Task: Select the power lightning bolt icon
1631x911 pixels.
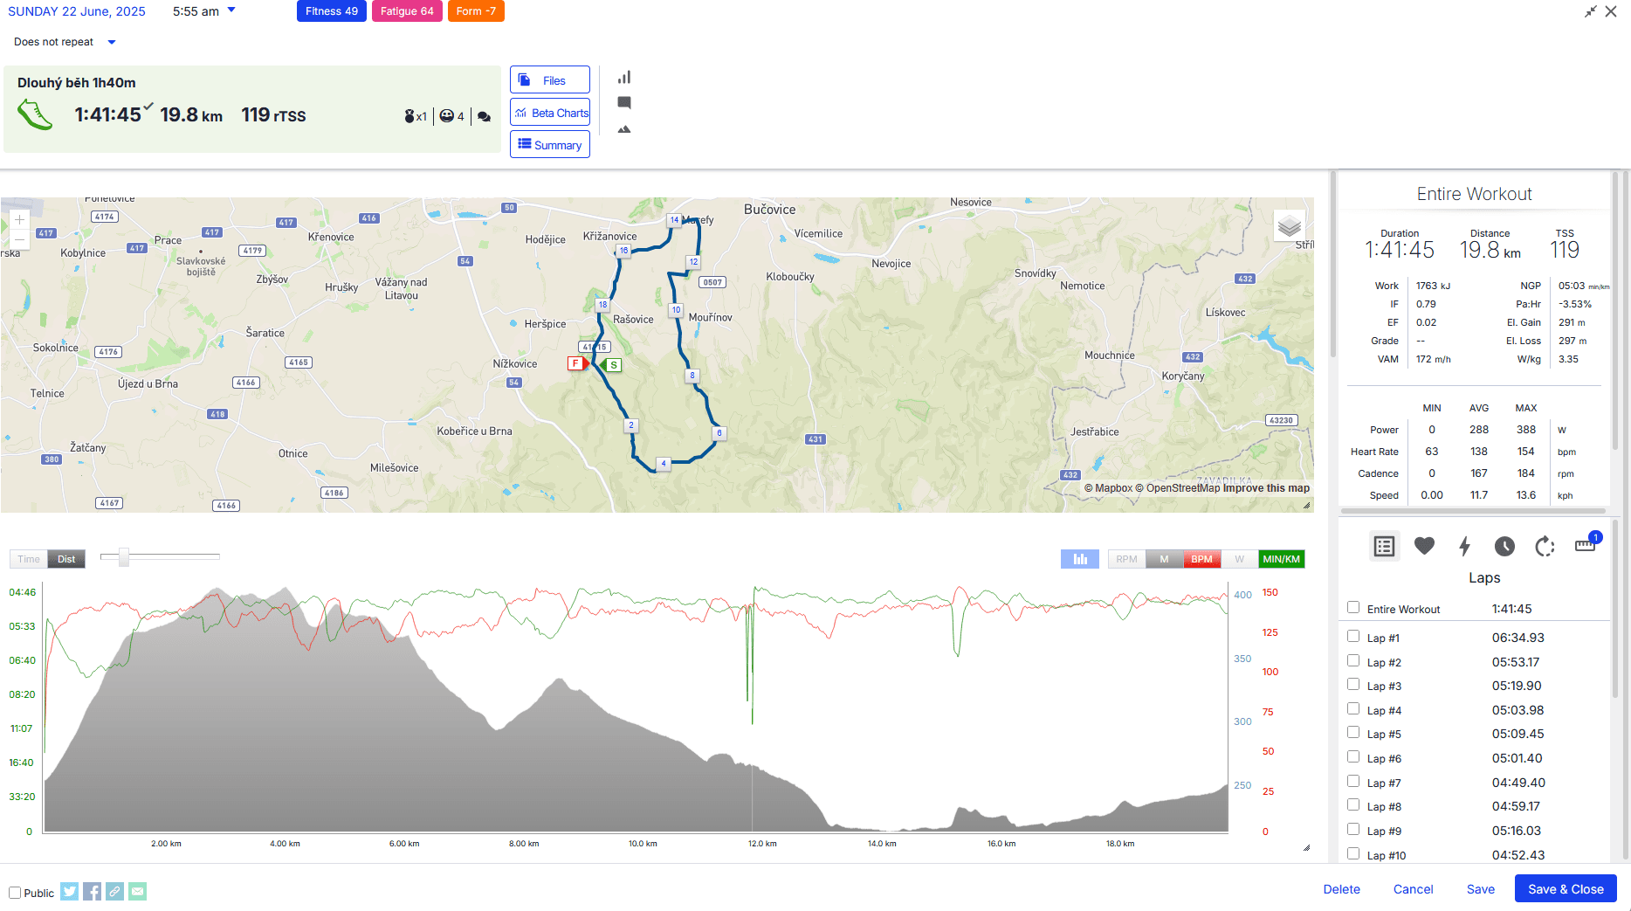Action: coord(1464,546)
